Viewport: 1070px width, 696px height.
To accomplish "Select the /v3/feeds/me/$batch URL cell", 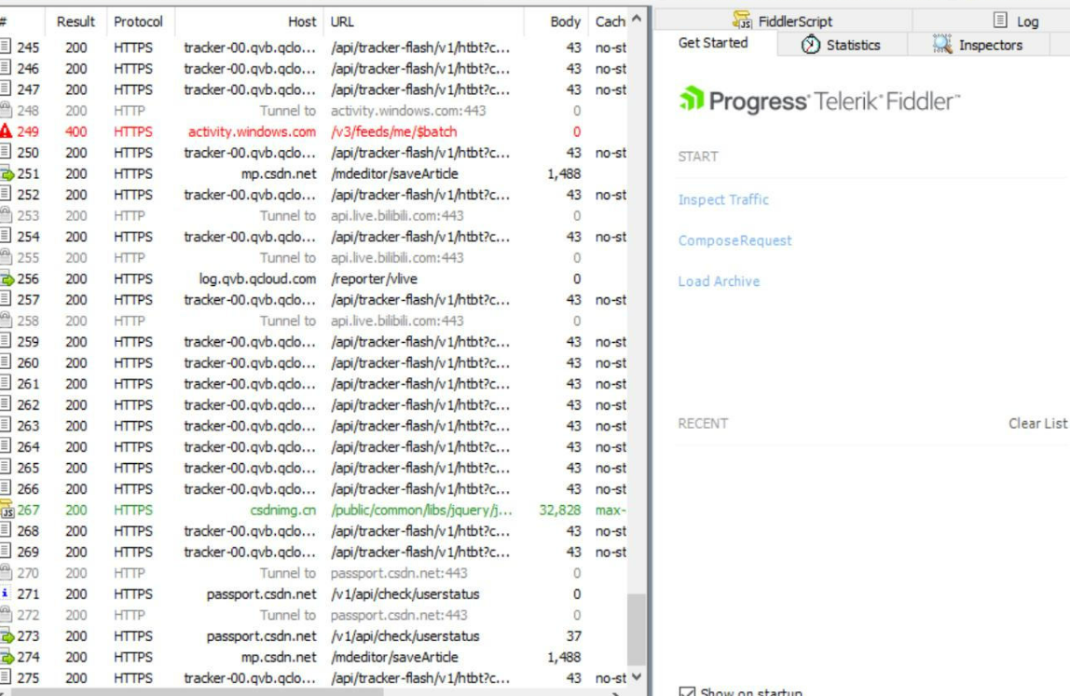I will pos(393,131).
